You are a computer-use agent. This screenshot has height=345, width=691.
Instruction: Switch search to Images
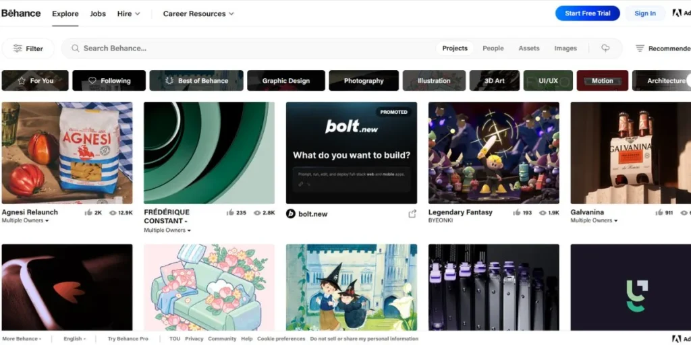click(565, 49)
